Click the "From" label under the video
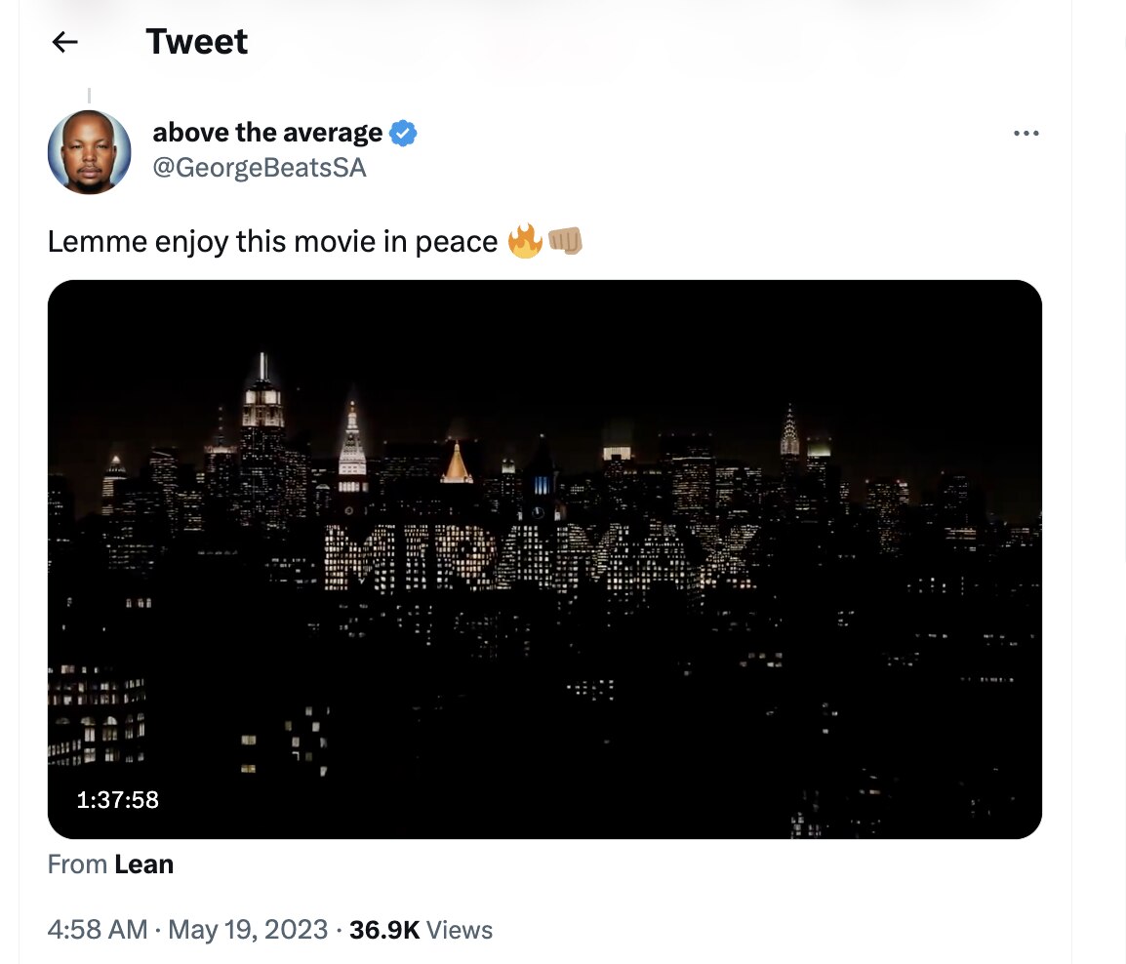The image size is (1126, 964). pyautogui.click(x=76, y=864)
